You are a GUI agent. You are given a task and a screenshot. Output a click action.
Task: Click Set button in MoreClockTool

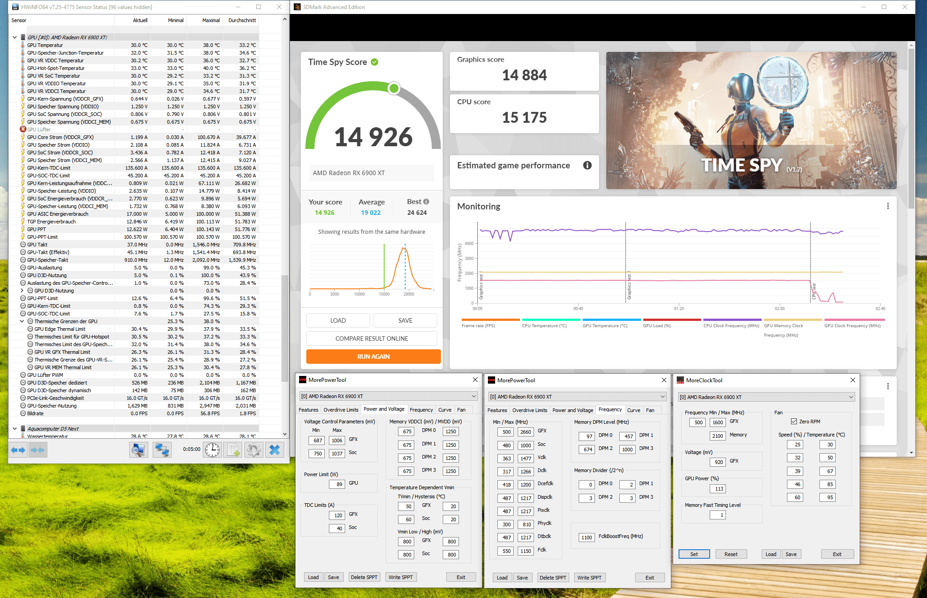point(694,554)
